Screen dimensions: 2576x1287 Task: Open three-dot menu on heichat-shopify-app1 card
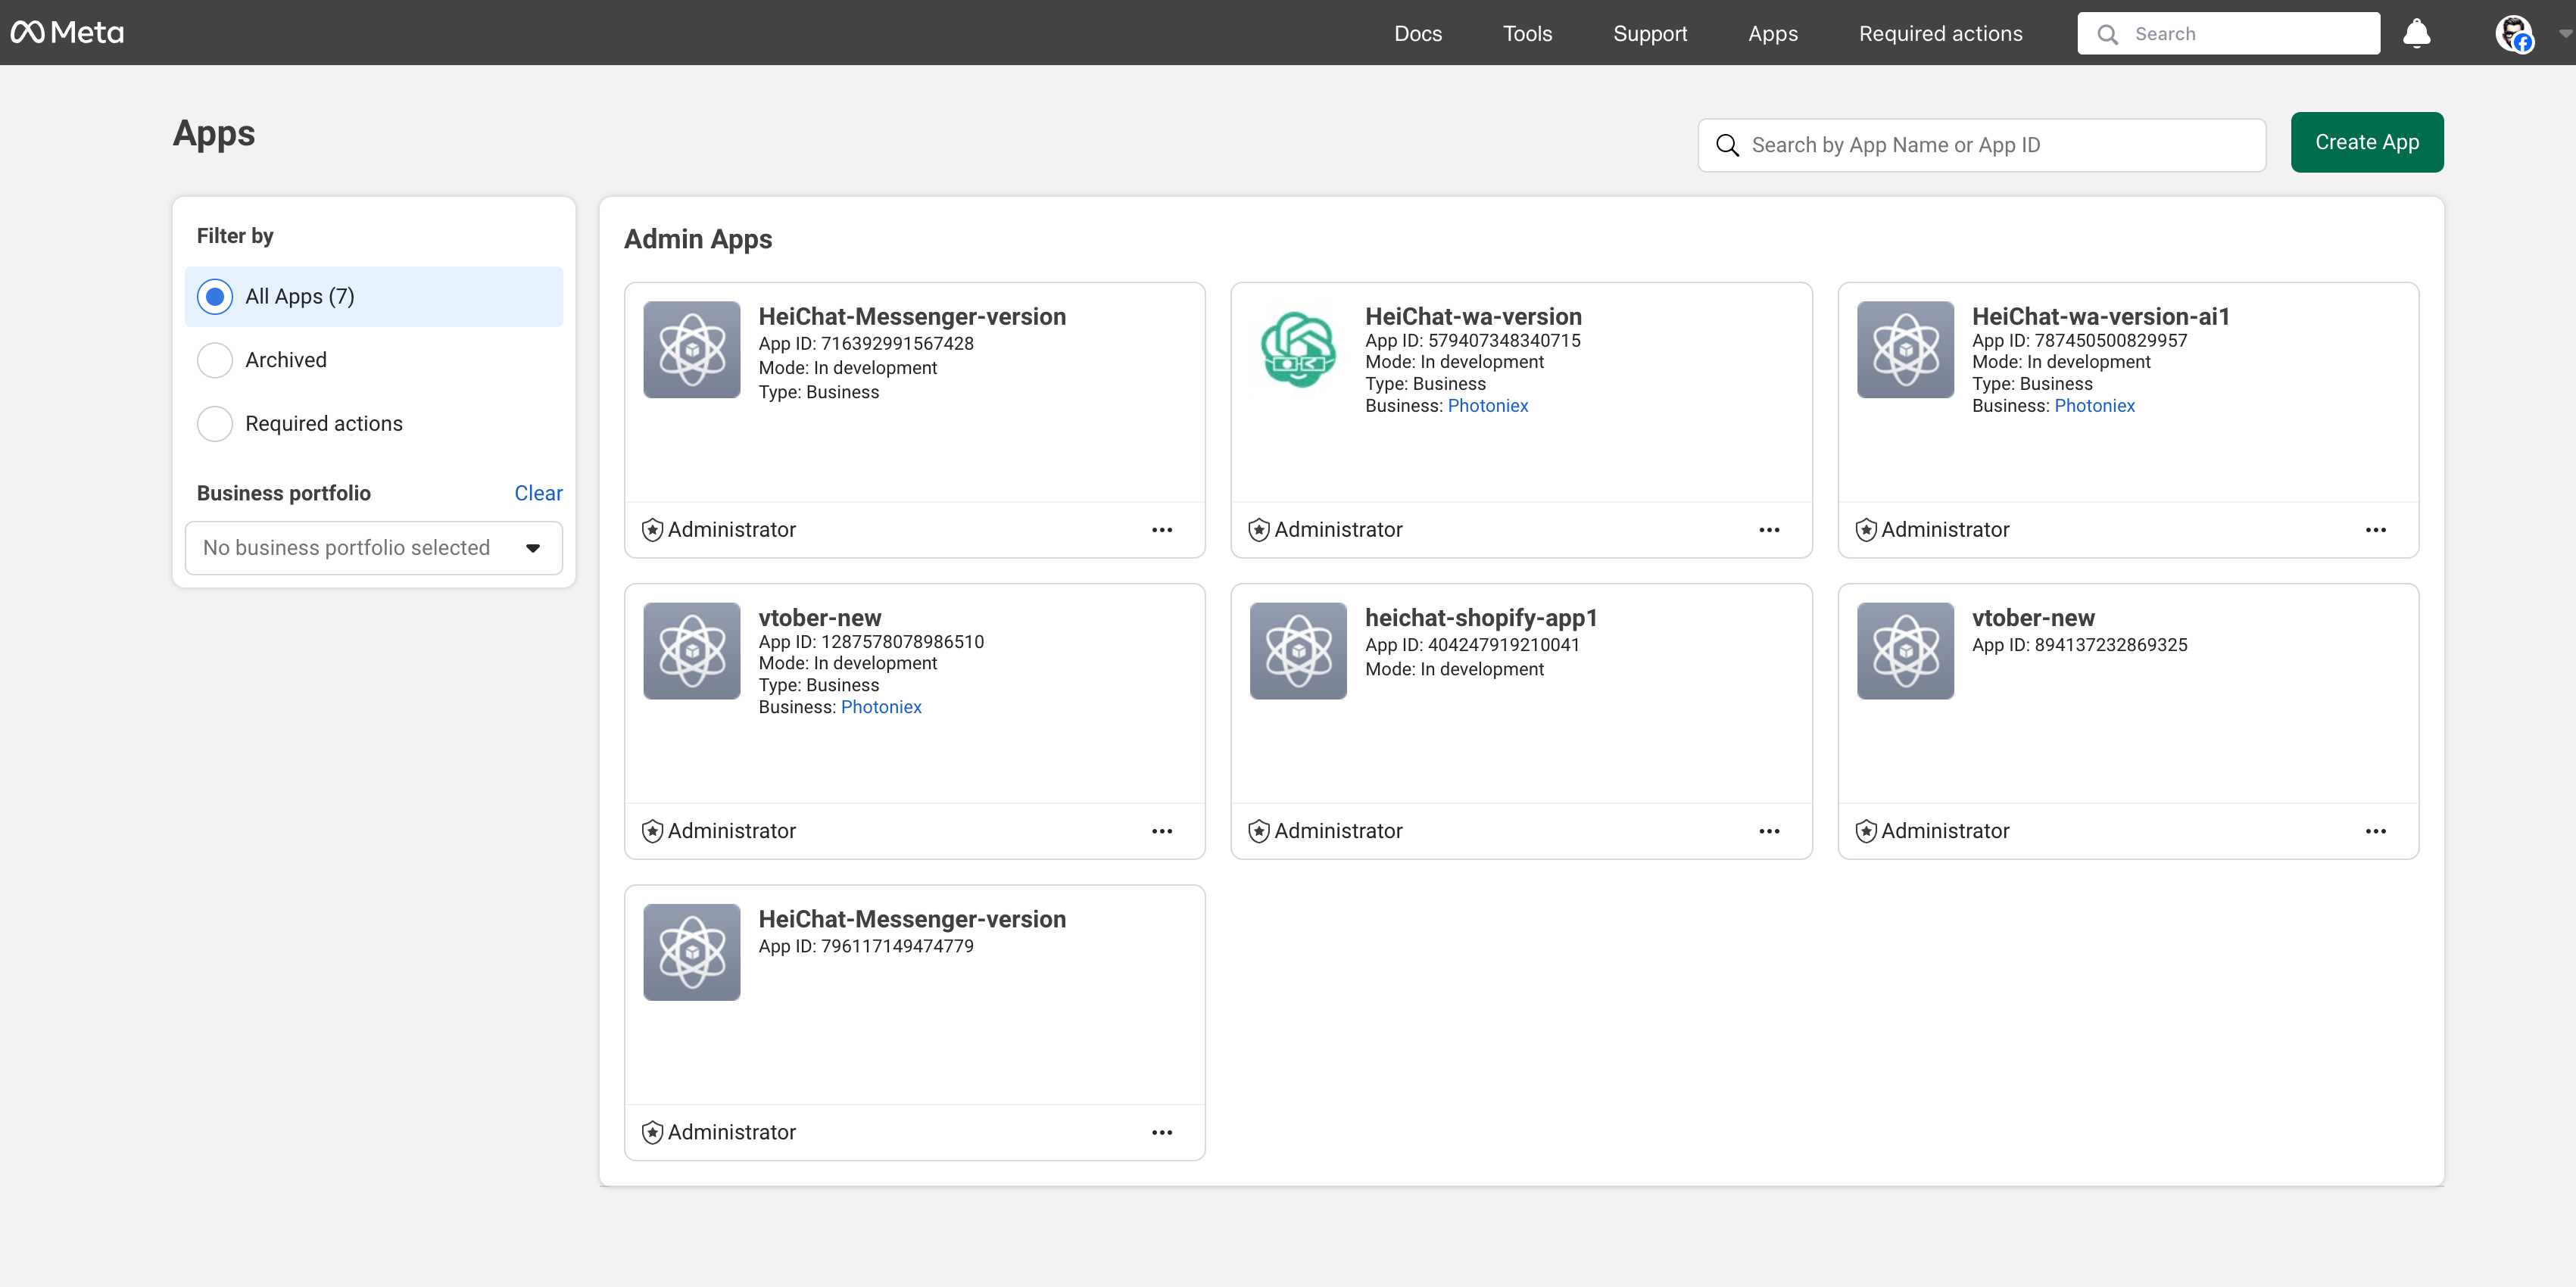click(1768, 831)
